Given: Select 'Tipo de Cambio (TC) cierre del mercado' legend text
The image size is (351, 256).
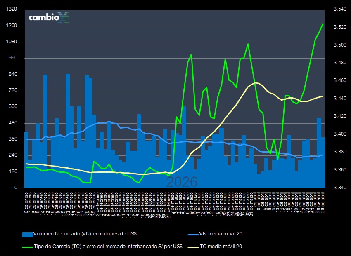Looking at the screenshot, I should pyautogui.click(x=80, y=247).
